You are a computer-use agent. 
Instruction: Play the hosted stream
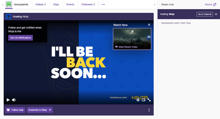tap(8, 100)
